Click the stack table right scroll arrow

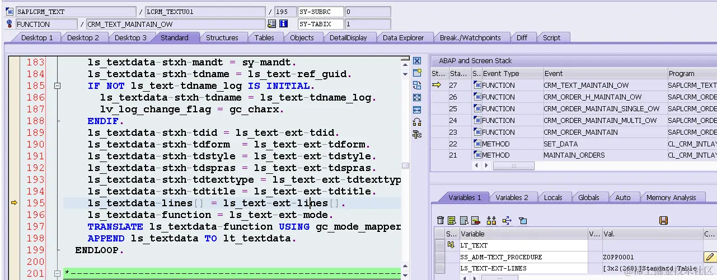coord(487,165)
